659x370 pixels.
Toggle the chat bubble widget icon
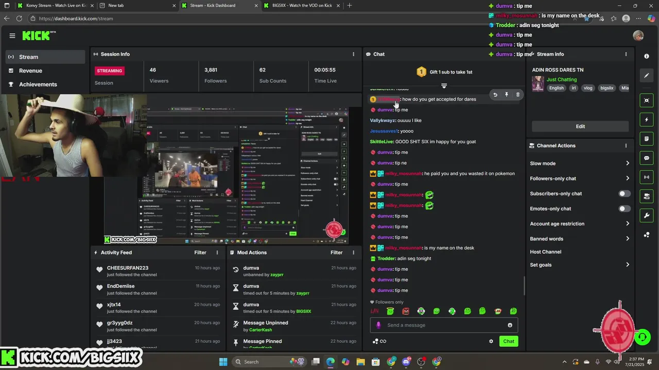(647, 158)
